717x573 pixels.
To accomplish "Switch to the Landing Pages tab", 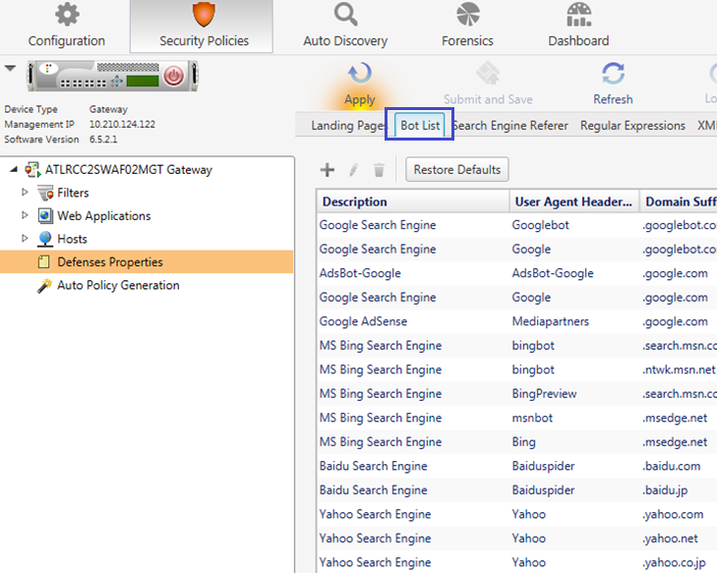I will pos(349,126).
